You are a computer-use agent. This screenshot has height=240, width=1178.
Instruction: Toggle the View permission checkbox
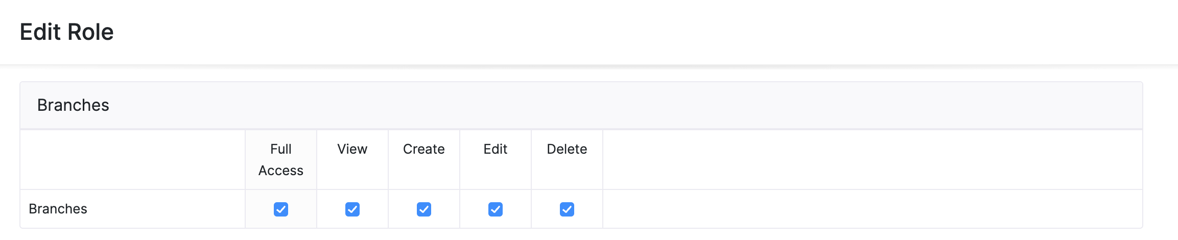pyautogui.click(x=352, y=209)
